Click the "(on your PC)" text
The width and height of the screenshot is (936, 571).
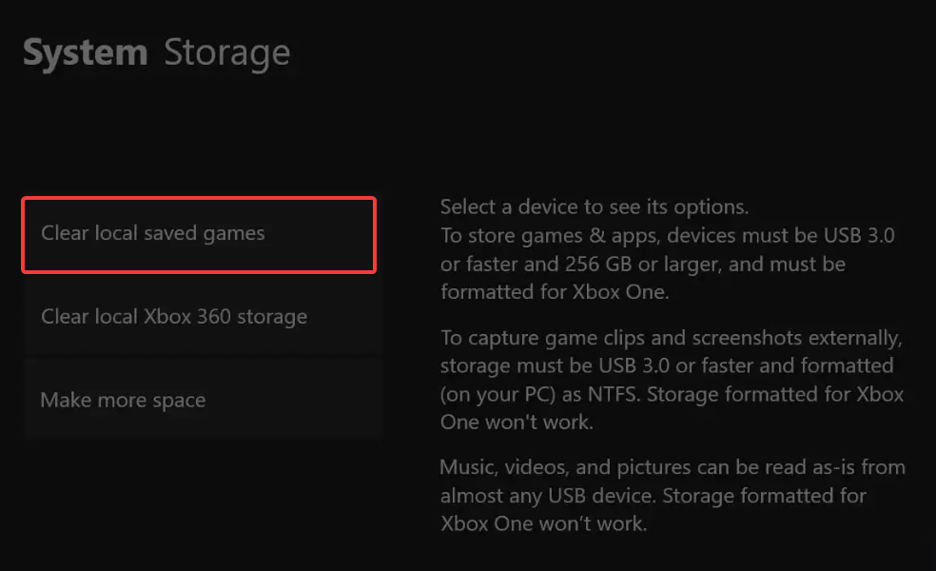click(497, 394)
